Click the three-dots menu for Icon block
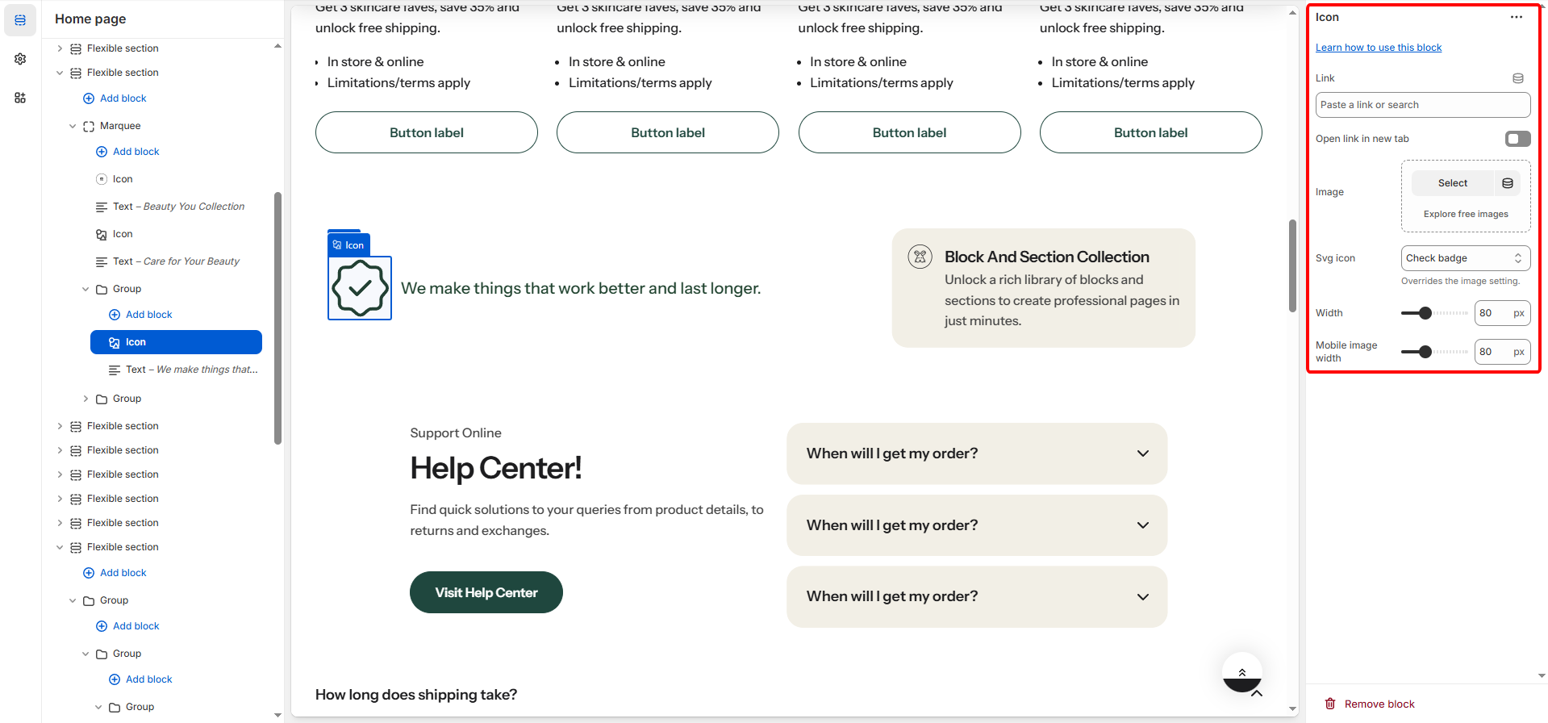This screenshot has width=1548, height=723. [x=1517, y=17]
